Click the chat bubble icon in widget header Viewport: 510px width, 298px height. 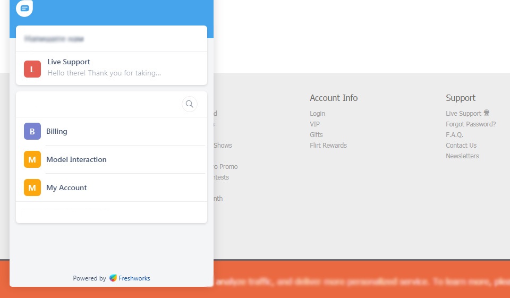click(24, 8)
